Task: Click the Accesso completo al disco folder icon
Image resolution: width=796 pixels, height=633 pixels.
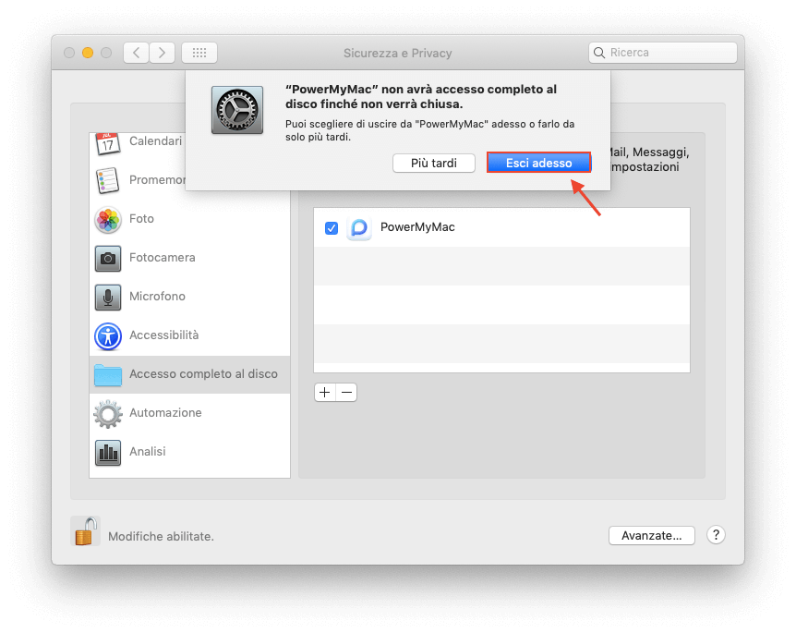Action: pos(108,375)
